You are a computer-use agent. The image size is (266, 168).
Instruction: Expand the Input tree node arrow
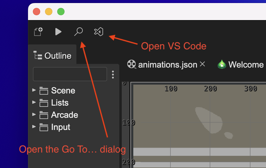pos(34,127)
